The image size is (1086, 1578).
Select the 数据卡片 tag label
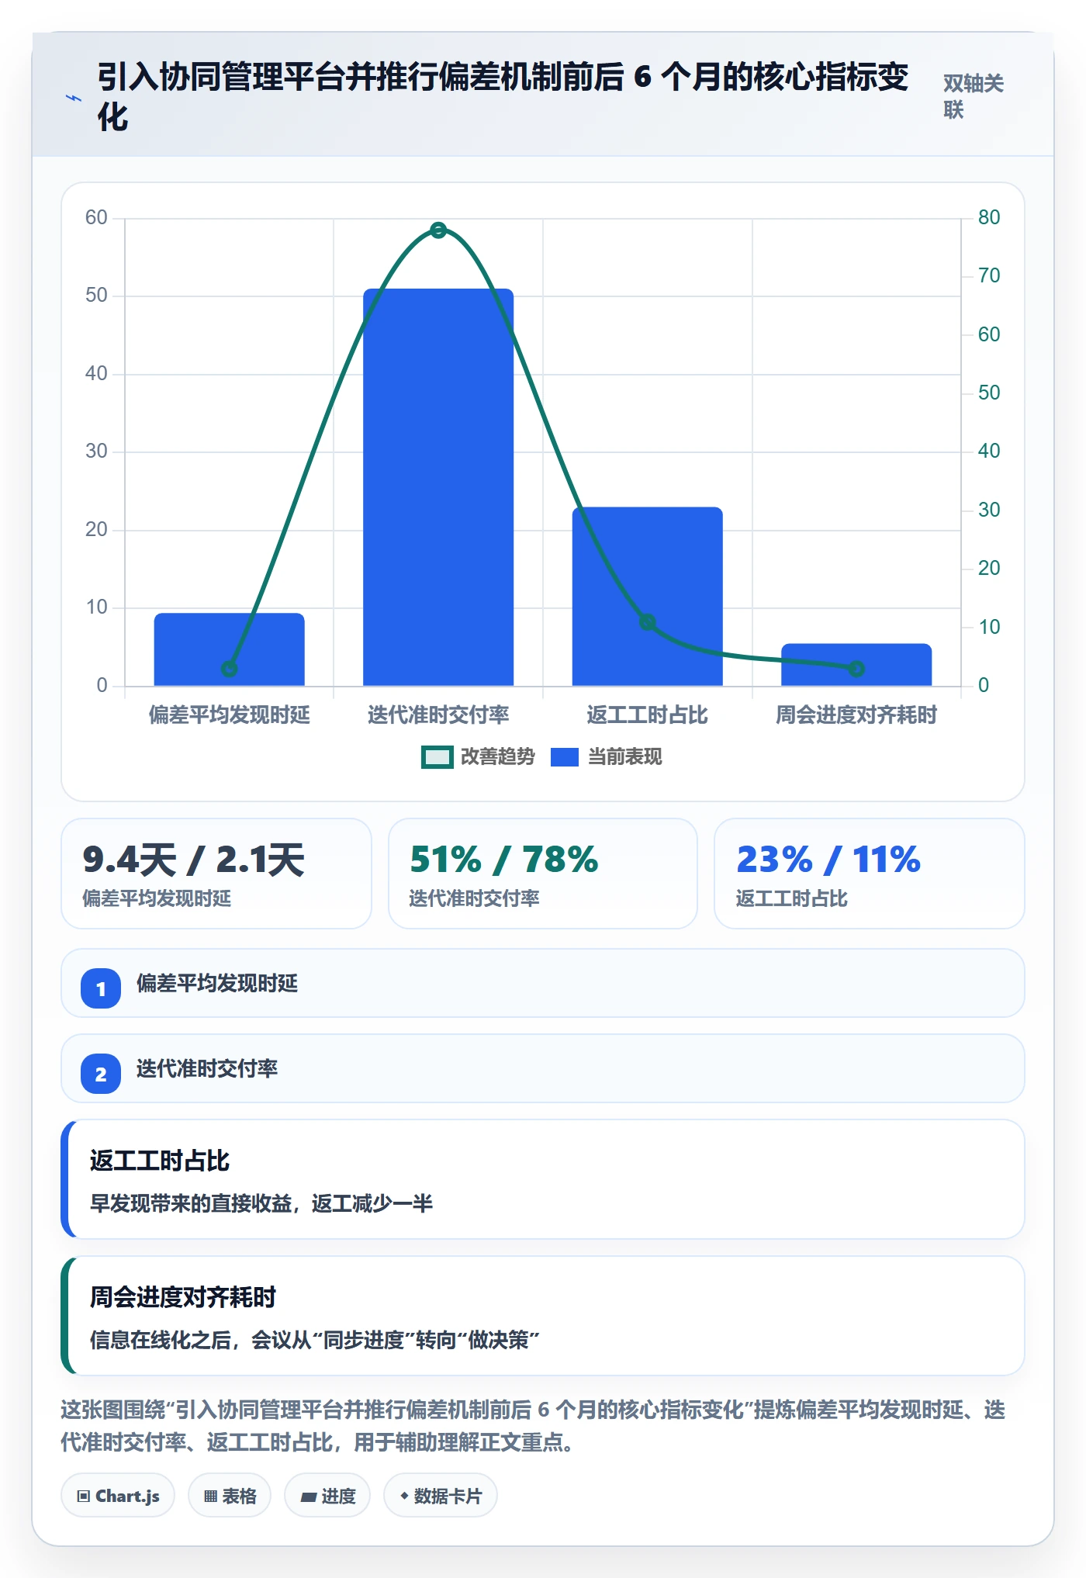(x=448, y=1496)
